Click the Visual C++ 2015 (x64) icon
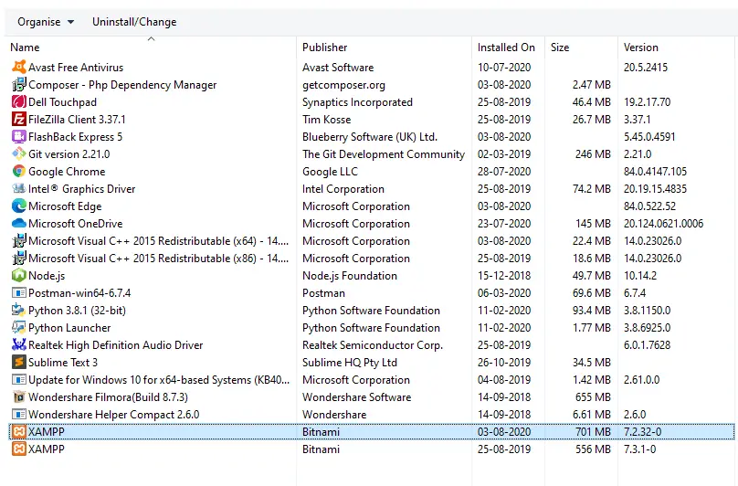The image size is (738, 486). [19, 241]
